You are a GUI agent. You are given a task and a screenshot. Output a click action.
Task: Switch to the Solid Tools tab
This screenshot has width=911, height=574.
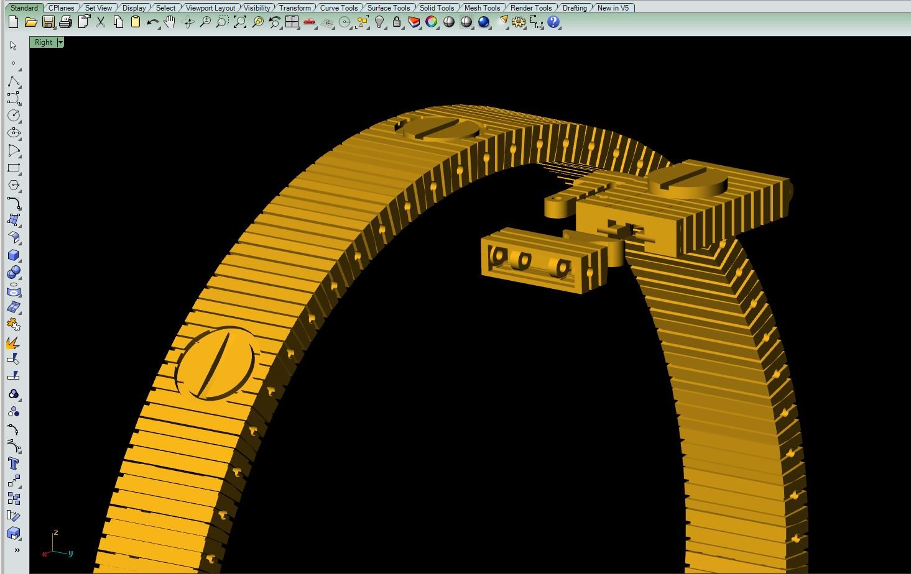click(x=437, y=8)
